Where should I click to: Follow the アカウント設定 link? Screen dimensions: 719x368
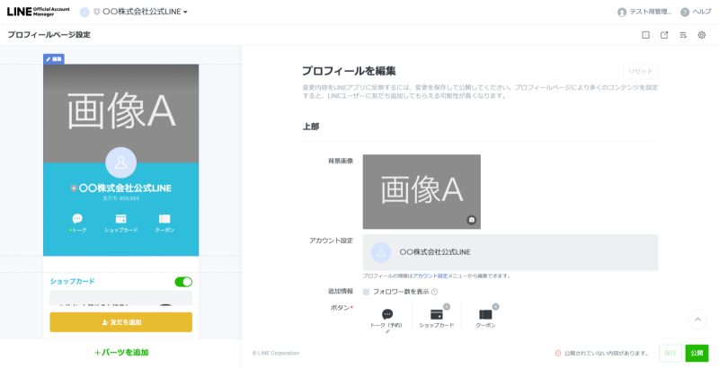coord(430,276)
